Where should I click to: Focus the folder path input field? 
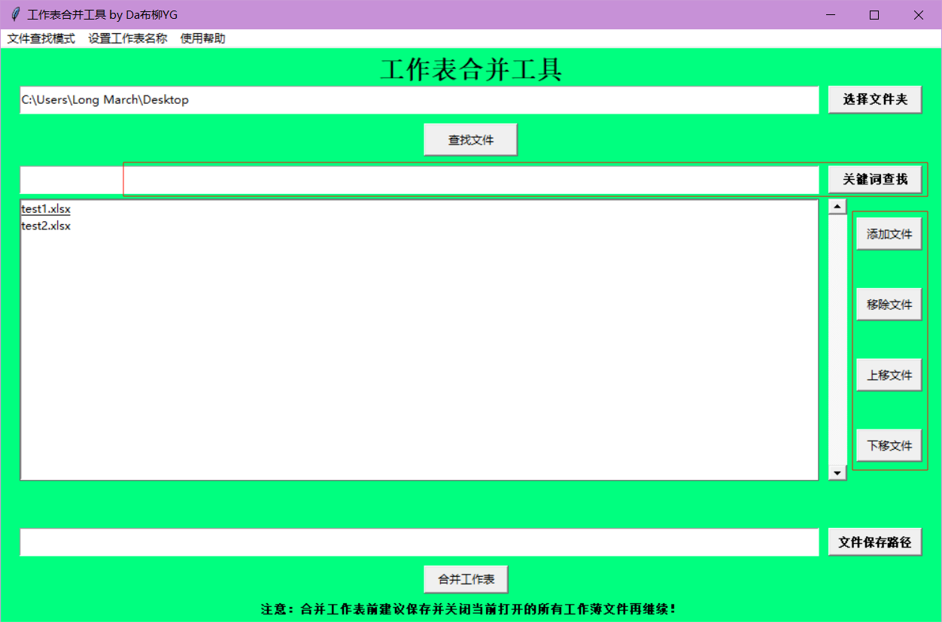click(418, 100)
